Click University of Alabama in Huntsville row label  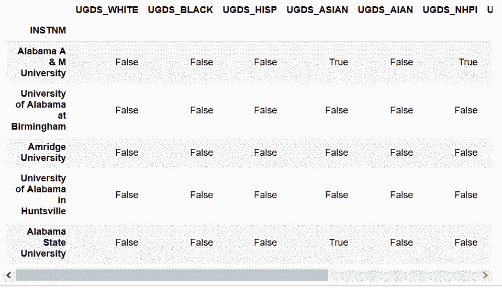click(x=41, y=194)
